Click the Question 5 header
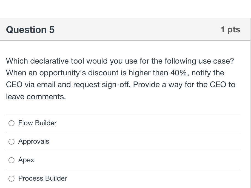 click(x=30, y=30)
